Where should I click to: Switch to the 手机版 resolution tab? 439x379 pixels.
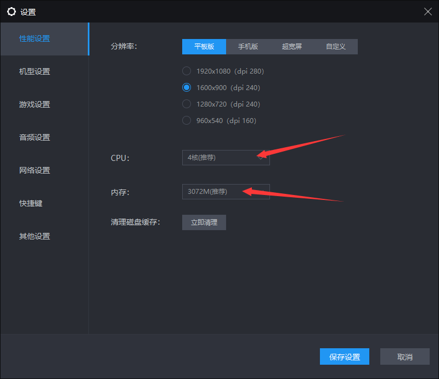247,47
